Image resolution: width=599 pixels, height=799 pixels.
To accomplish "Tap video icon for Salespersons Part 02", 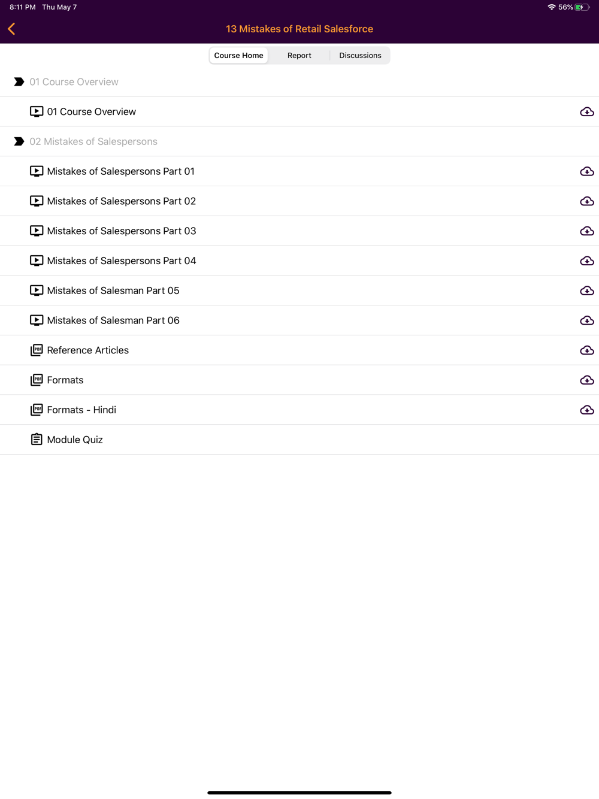I will pos(37,201).
